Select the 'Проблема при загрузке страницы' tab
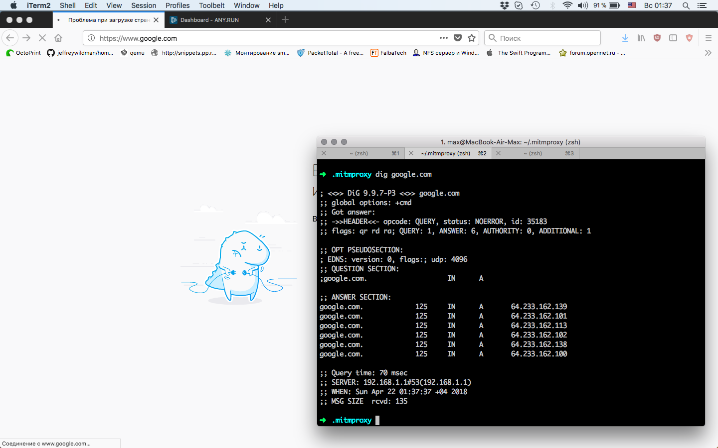This screenshot has height=448, width=718. click(108, 20)
